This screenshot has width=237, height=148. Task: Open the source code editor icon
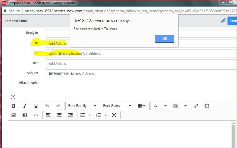[x=36, y=115]
